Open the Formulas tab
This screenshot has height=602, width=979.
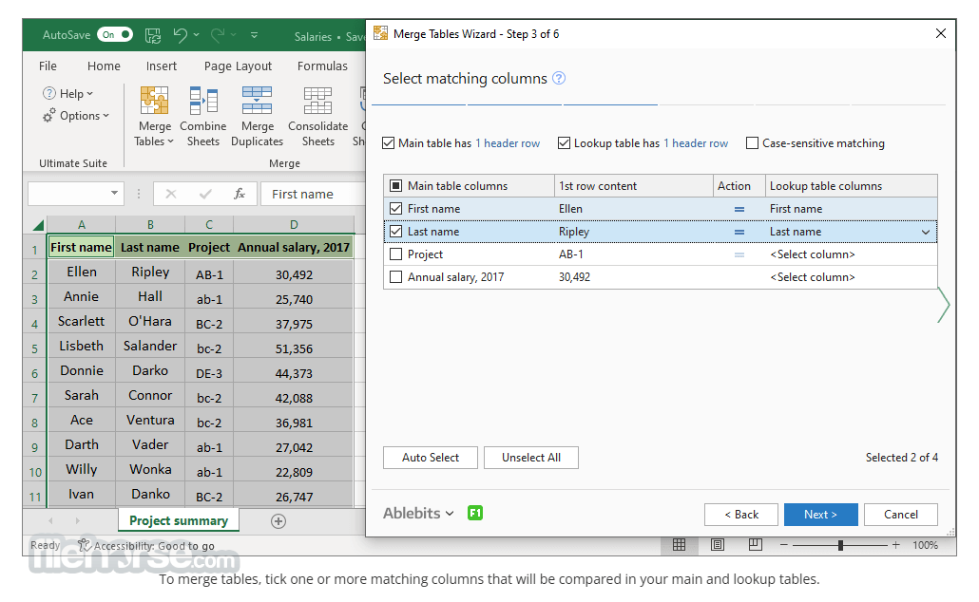[x=322, y=66]
